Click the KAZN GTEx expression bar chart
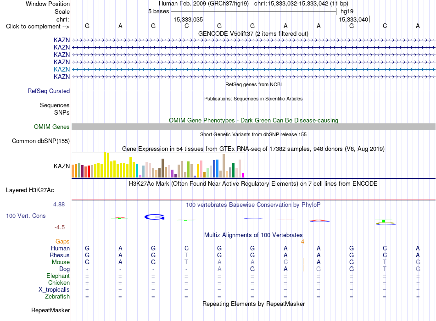Image resolution: width=436 pixels, height=321 pixels. [x=158, y=165]
